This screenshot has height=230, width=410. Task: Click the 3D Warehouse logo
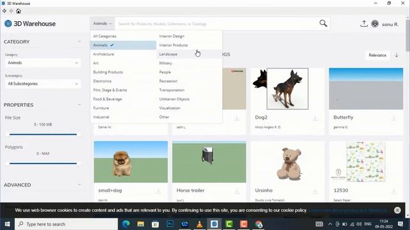pos(30,24)
